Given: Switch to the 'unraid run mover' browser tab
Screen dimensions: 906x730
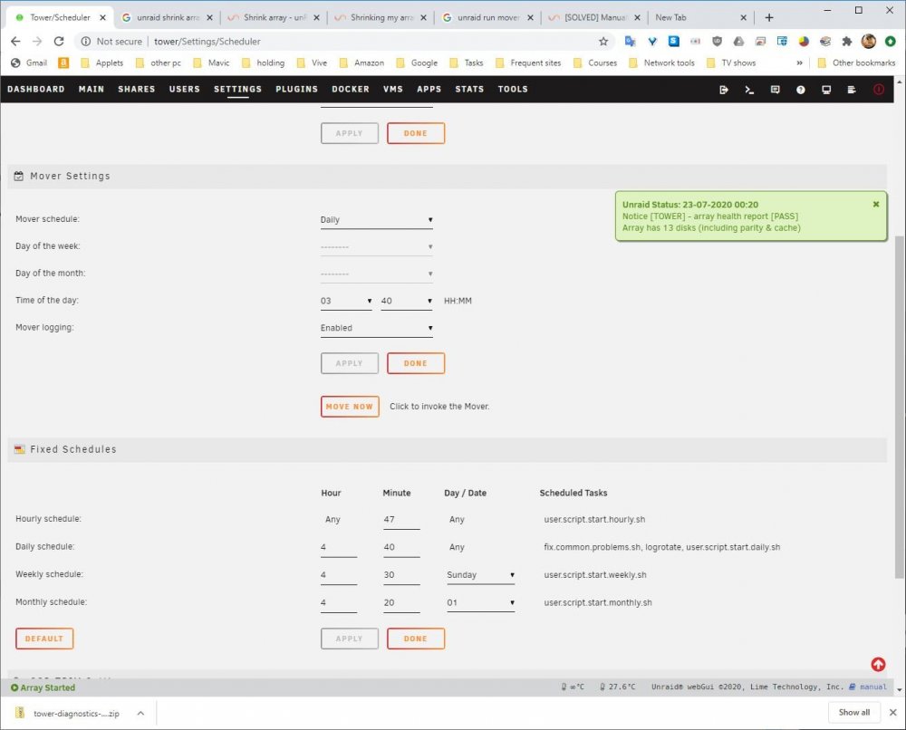Looking at the screenshot, I should point(487,17).
